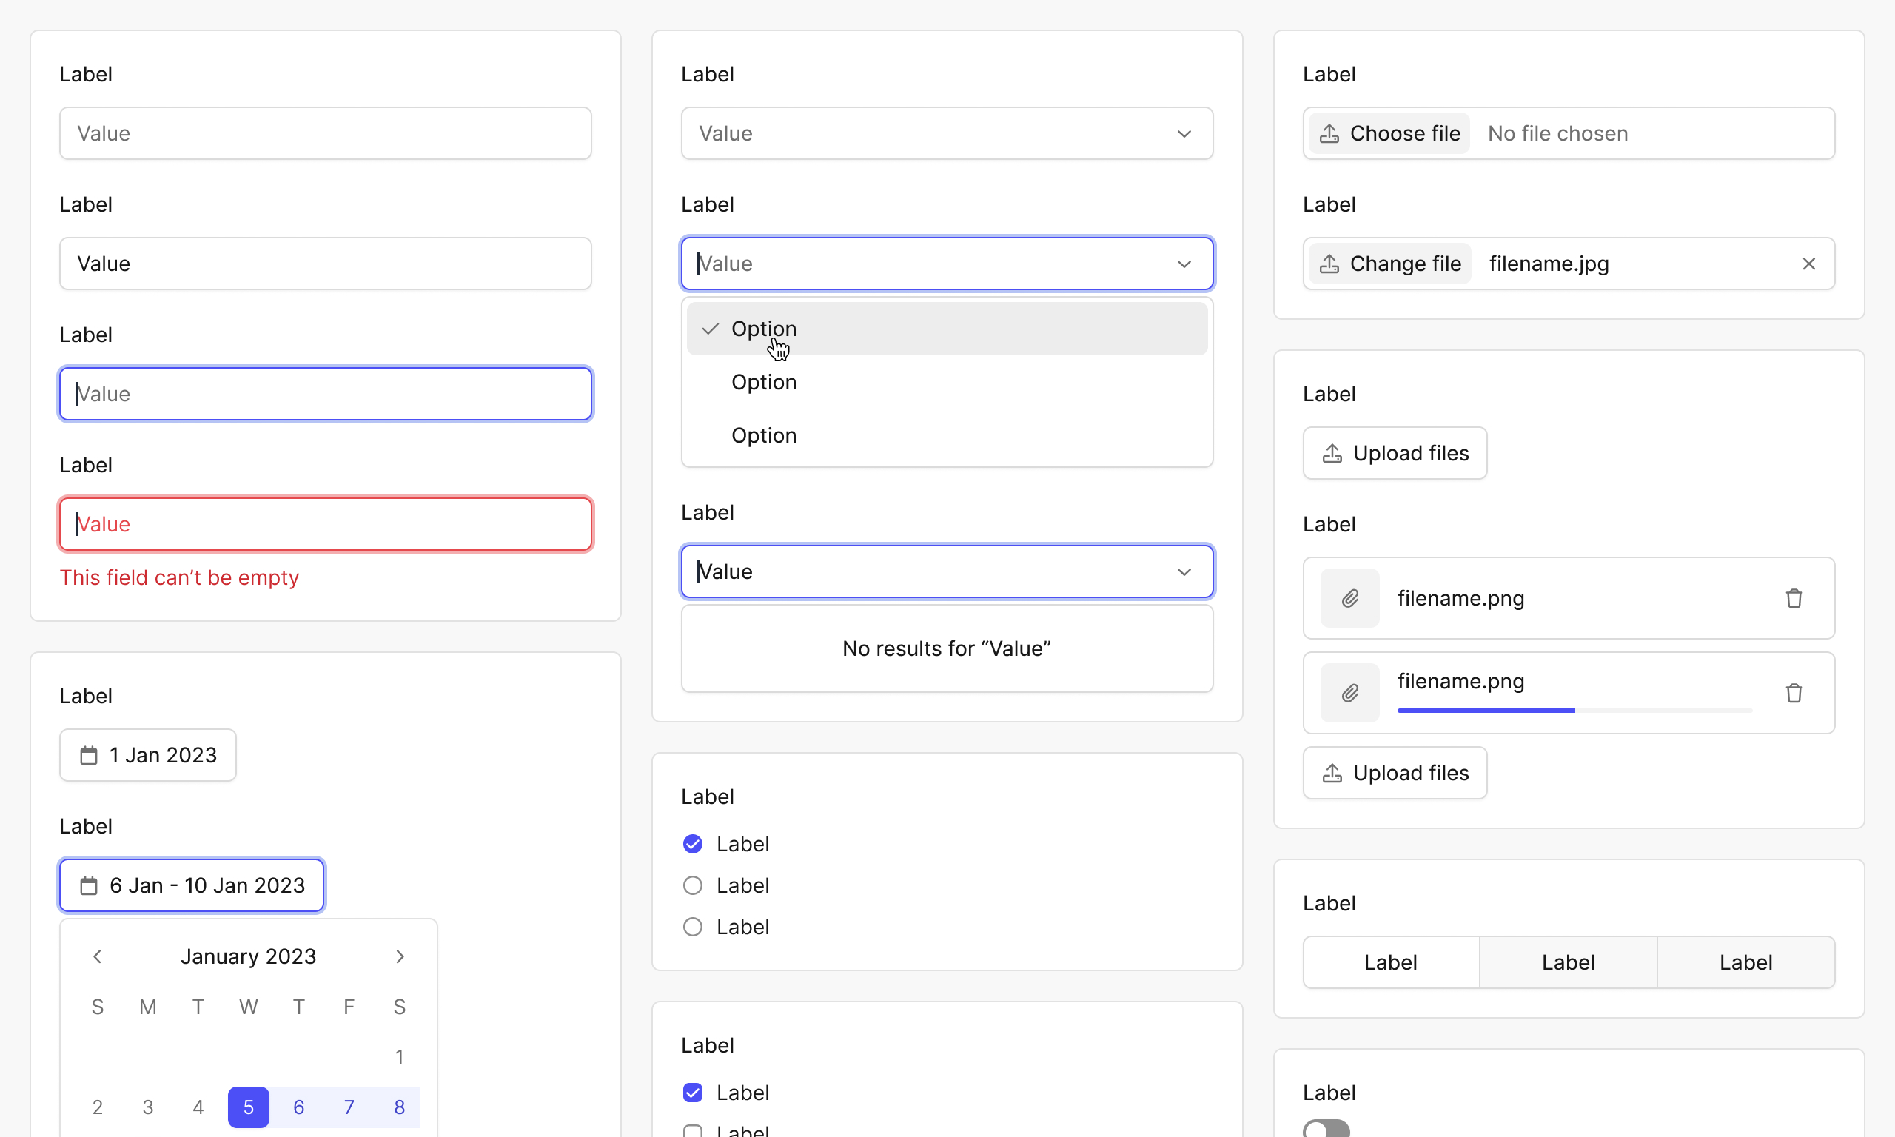Click the Upload files button in label section

pos(1394,452)
